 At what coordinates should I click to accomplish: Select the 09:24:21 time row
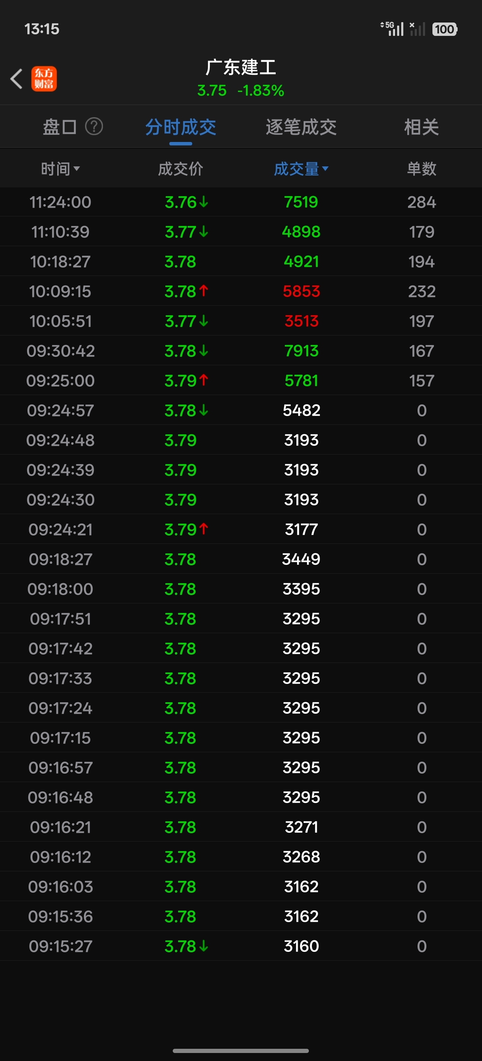coord(241,529)
